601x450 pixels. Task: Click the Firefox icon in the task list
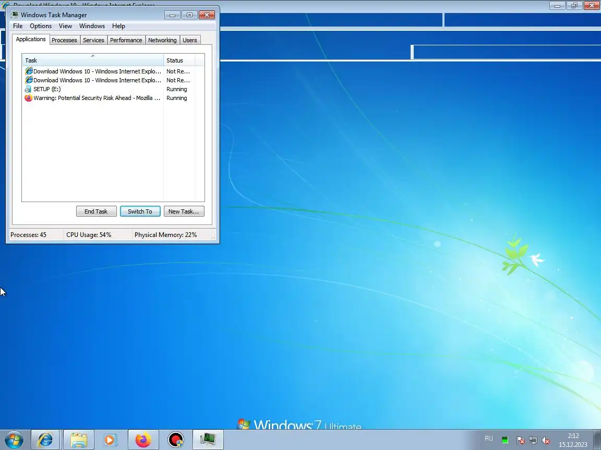pyautogui.click(x=28, y=98)
